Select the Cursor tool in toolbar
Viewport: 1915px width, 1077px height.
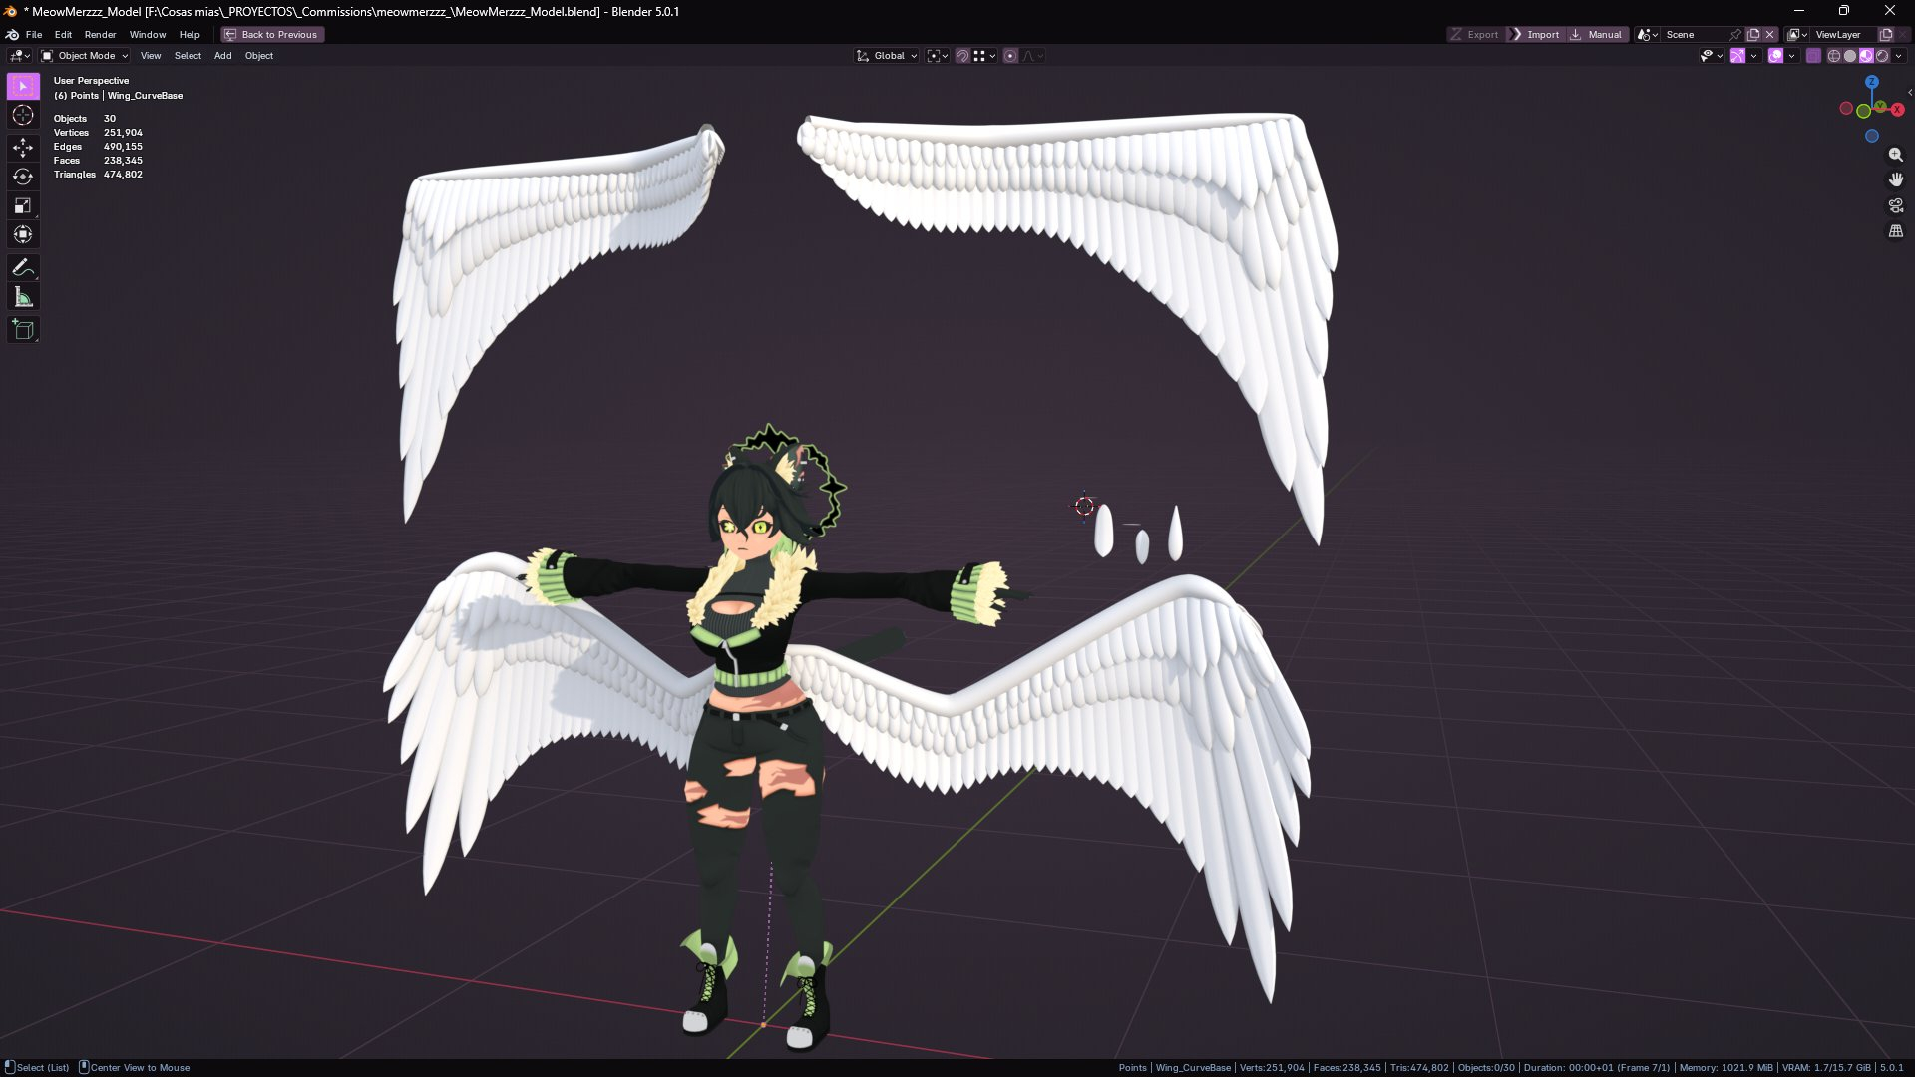tap(23, 116)
